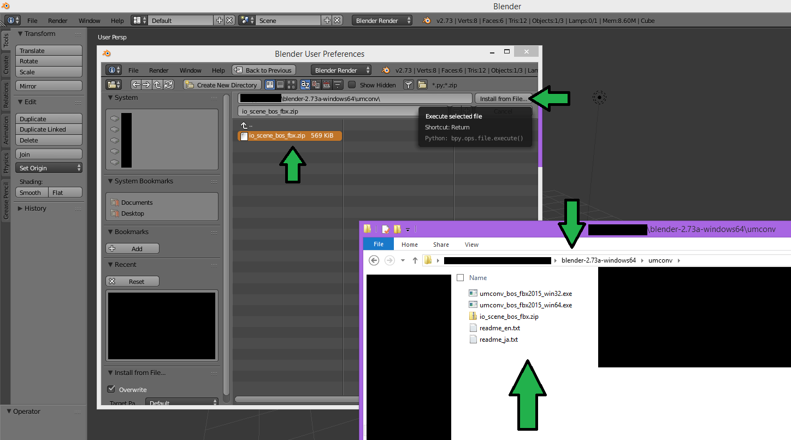Go to parent directory icon in file browser
This screenshot has width=791, height=440.
click(157, 85)
